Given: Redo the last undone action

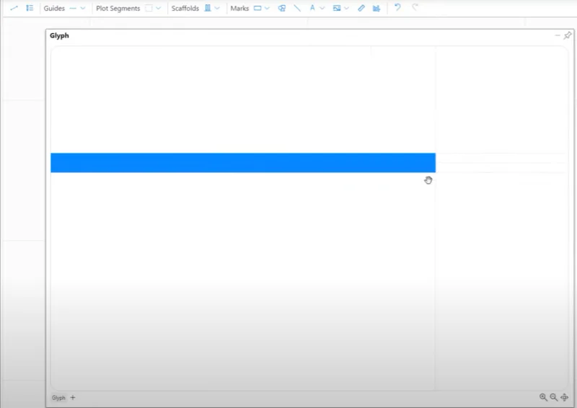Looking at the screenshot, I should point(415,7).
